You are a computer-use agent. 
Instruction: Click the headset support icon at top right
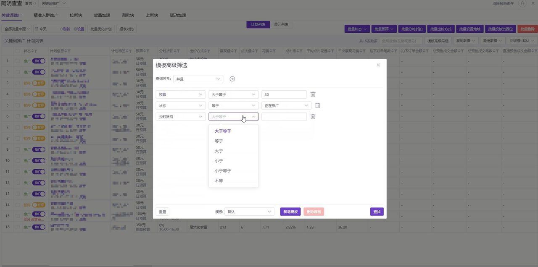pyautogui.click(x=522, y=3)
